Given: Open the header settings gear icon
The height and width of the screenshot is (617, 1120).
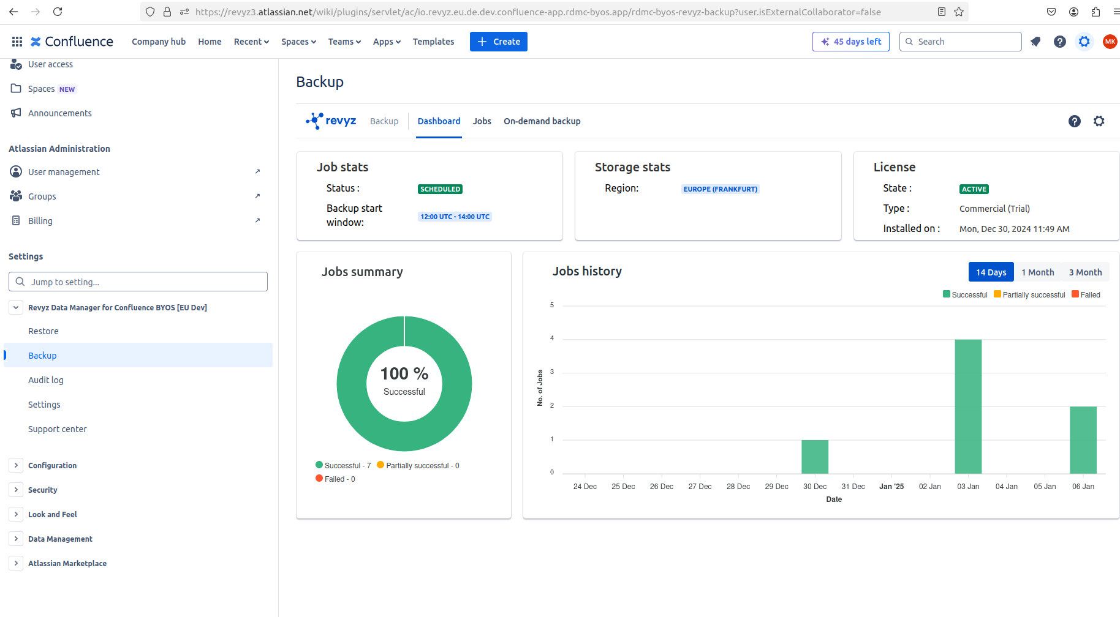Looking at the screenshot, I should coord(1084,42).
